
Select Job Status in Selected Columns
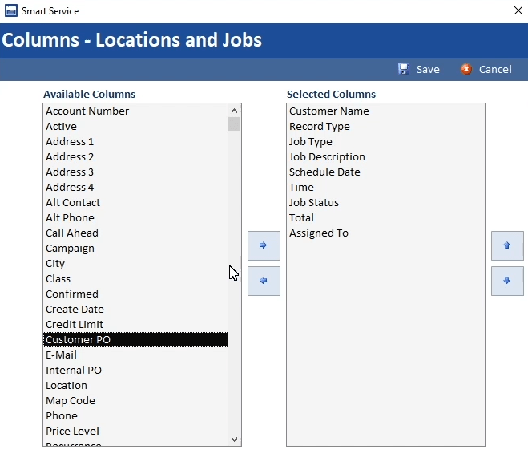(x=385, y=202)
